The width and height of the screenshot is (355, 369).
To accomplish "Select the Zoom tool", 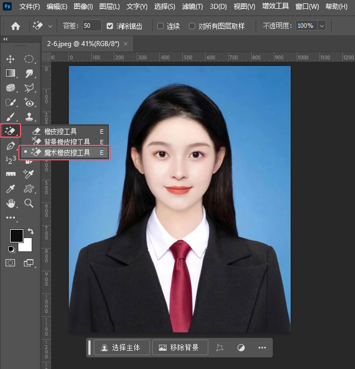I will tap(29, 203).
